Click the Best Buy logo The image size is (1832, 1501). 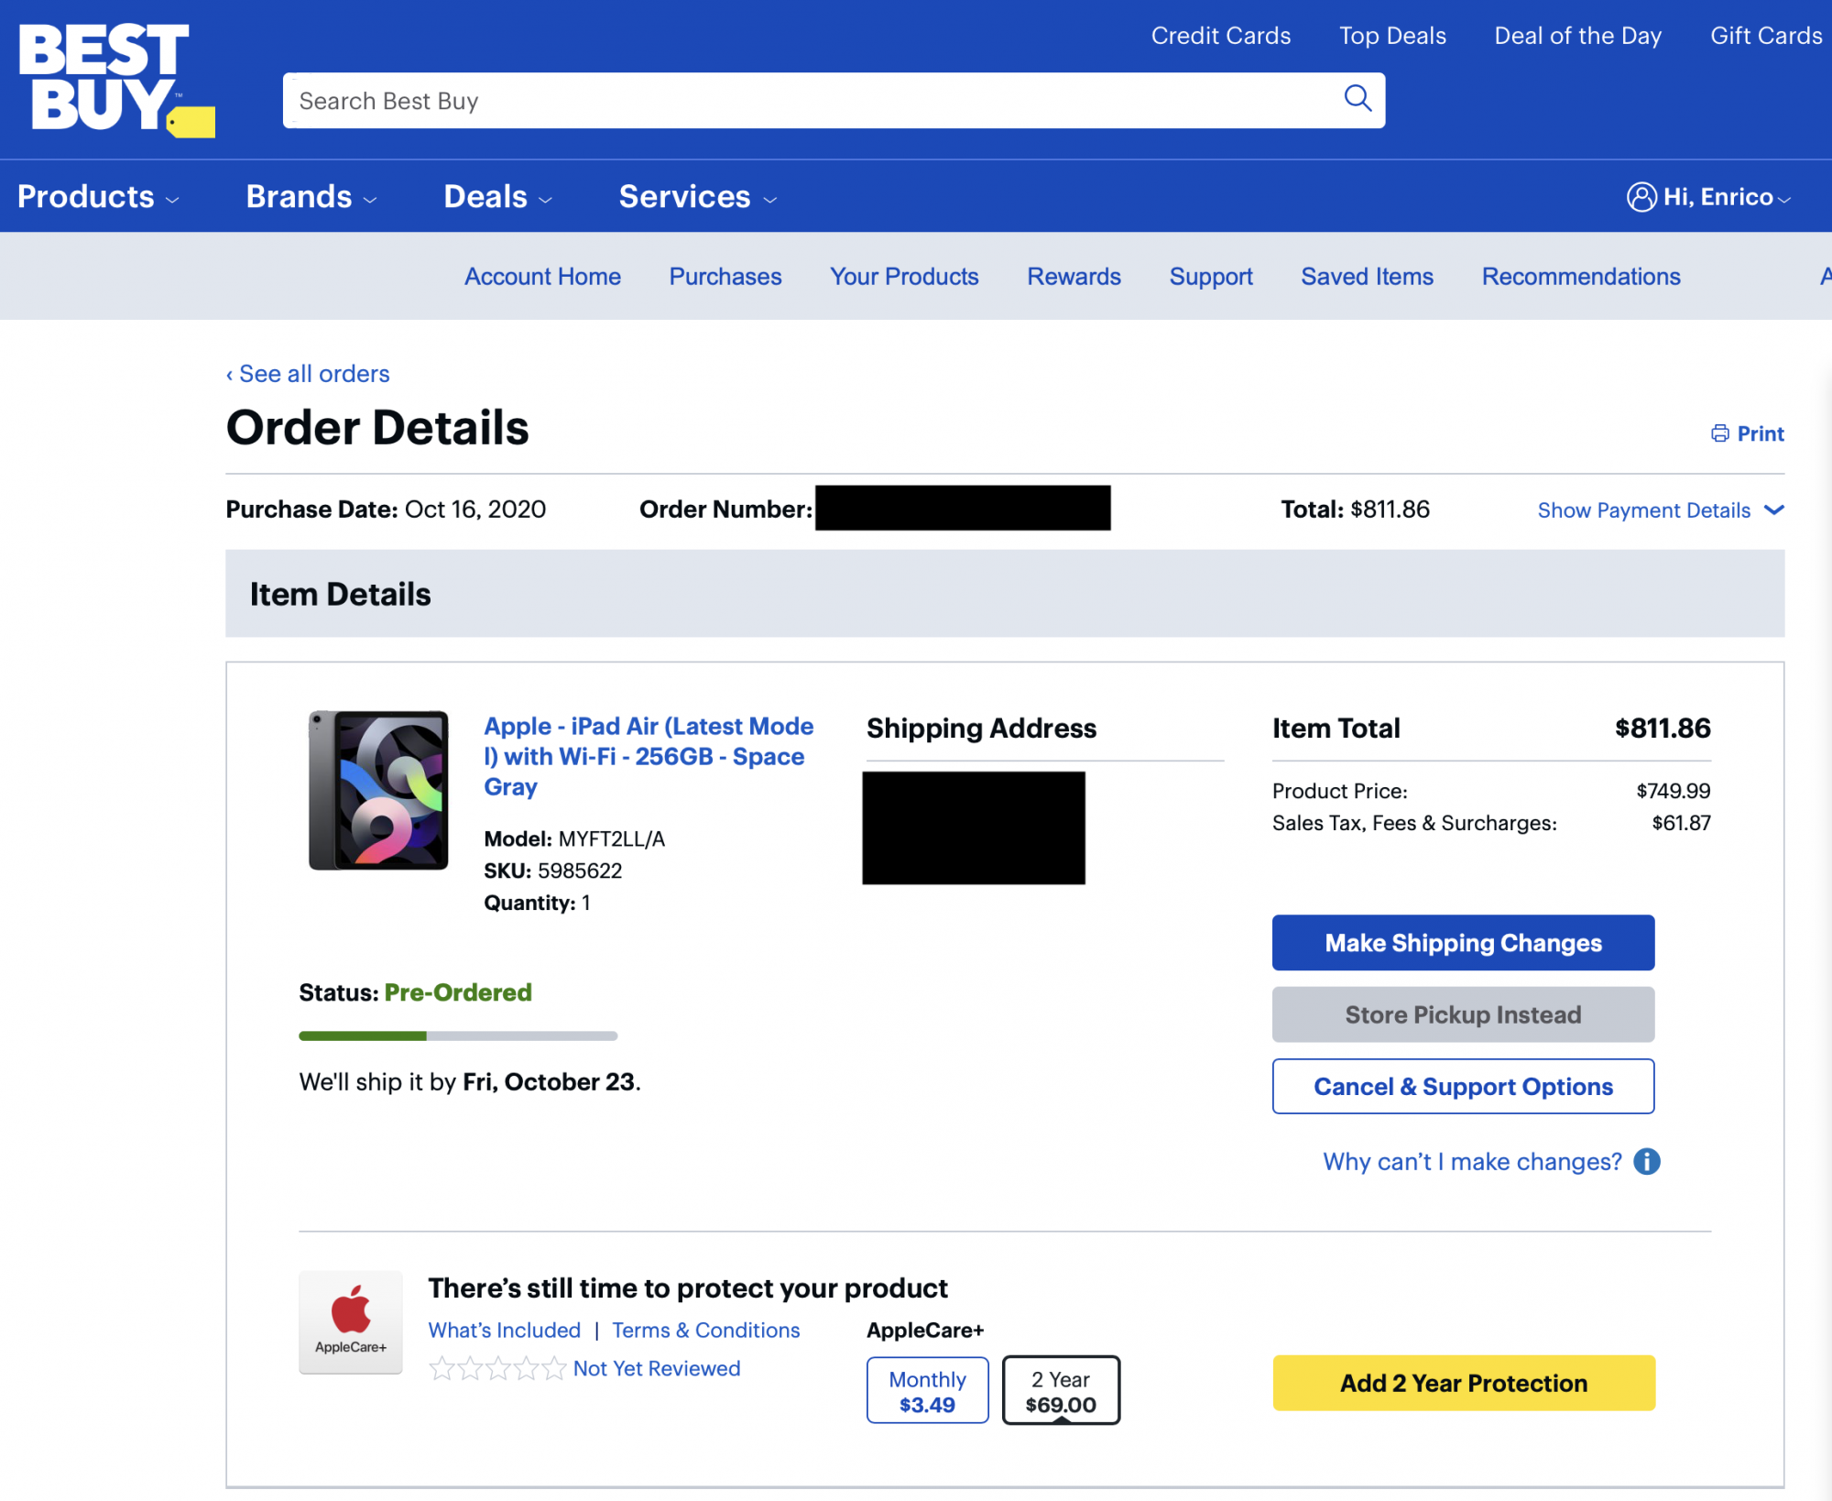pos(115,79)
